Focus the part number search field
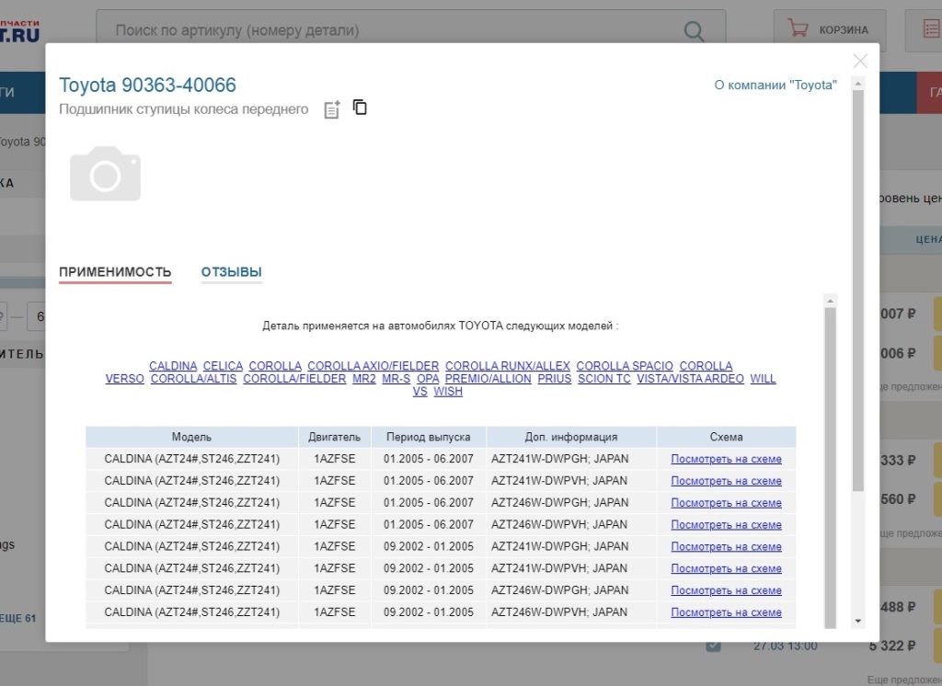This screenshot has height=686, width=942. point(396,31)
